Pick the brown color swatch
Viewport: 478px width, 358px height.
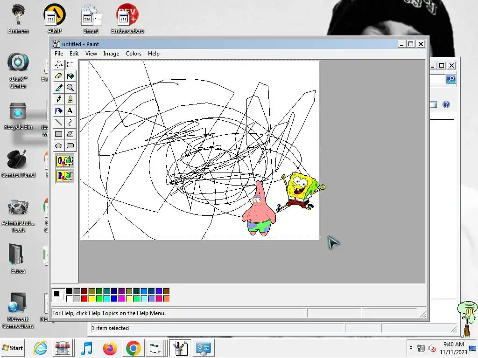[166, 291]
